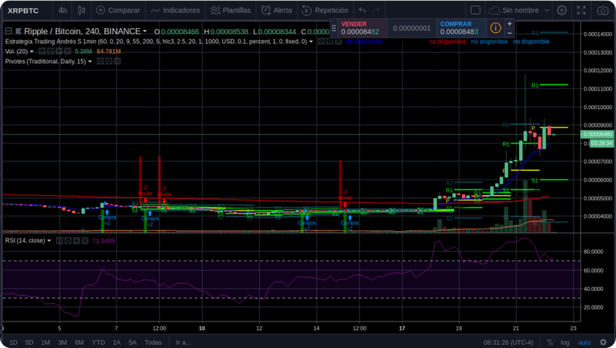Open Vol. indicator settings
The height and width of the screenshot is (348, 616).
pos(51,51)
